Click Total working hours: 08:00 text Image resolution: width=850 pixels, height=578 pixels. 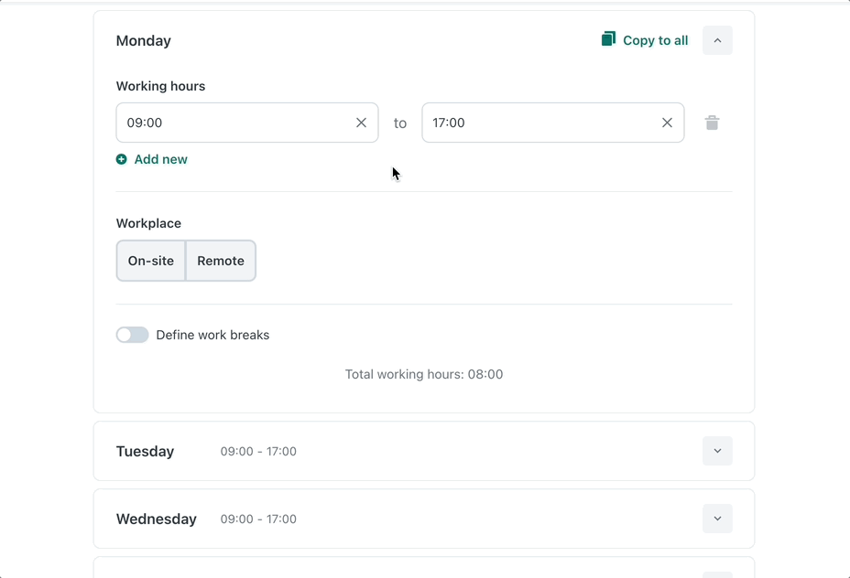point(424,374)
